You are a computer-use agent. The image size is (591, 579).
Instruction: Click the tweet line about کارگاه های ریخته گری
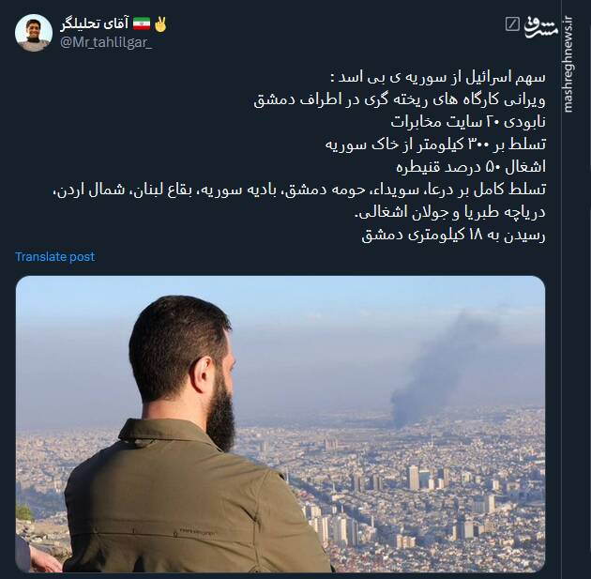(400, 99)
